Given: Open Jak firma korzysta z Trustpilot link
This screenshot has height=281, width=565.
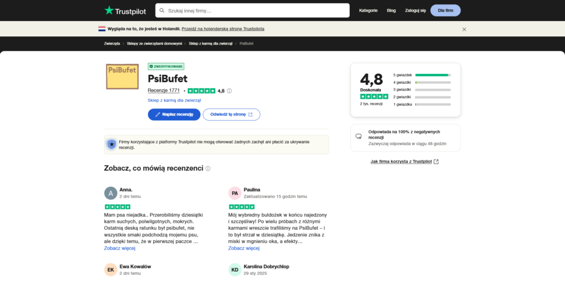Looking at the screenshot, I should coord(401,161).
